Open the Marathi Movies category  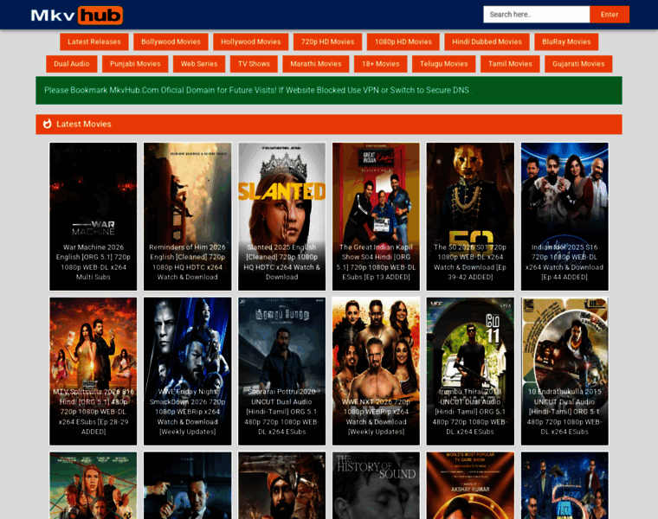315,64
